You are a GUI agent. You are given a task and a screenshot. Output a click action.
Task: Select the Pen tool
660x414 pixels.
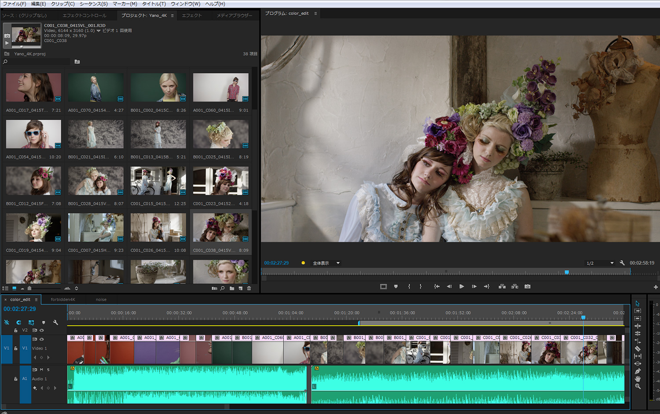(638, 371)
